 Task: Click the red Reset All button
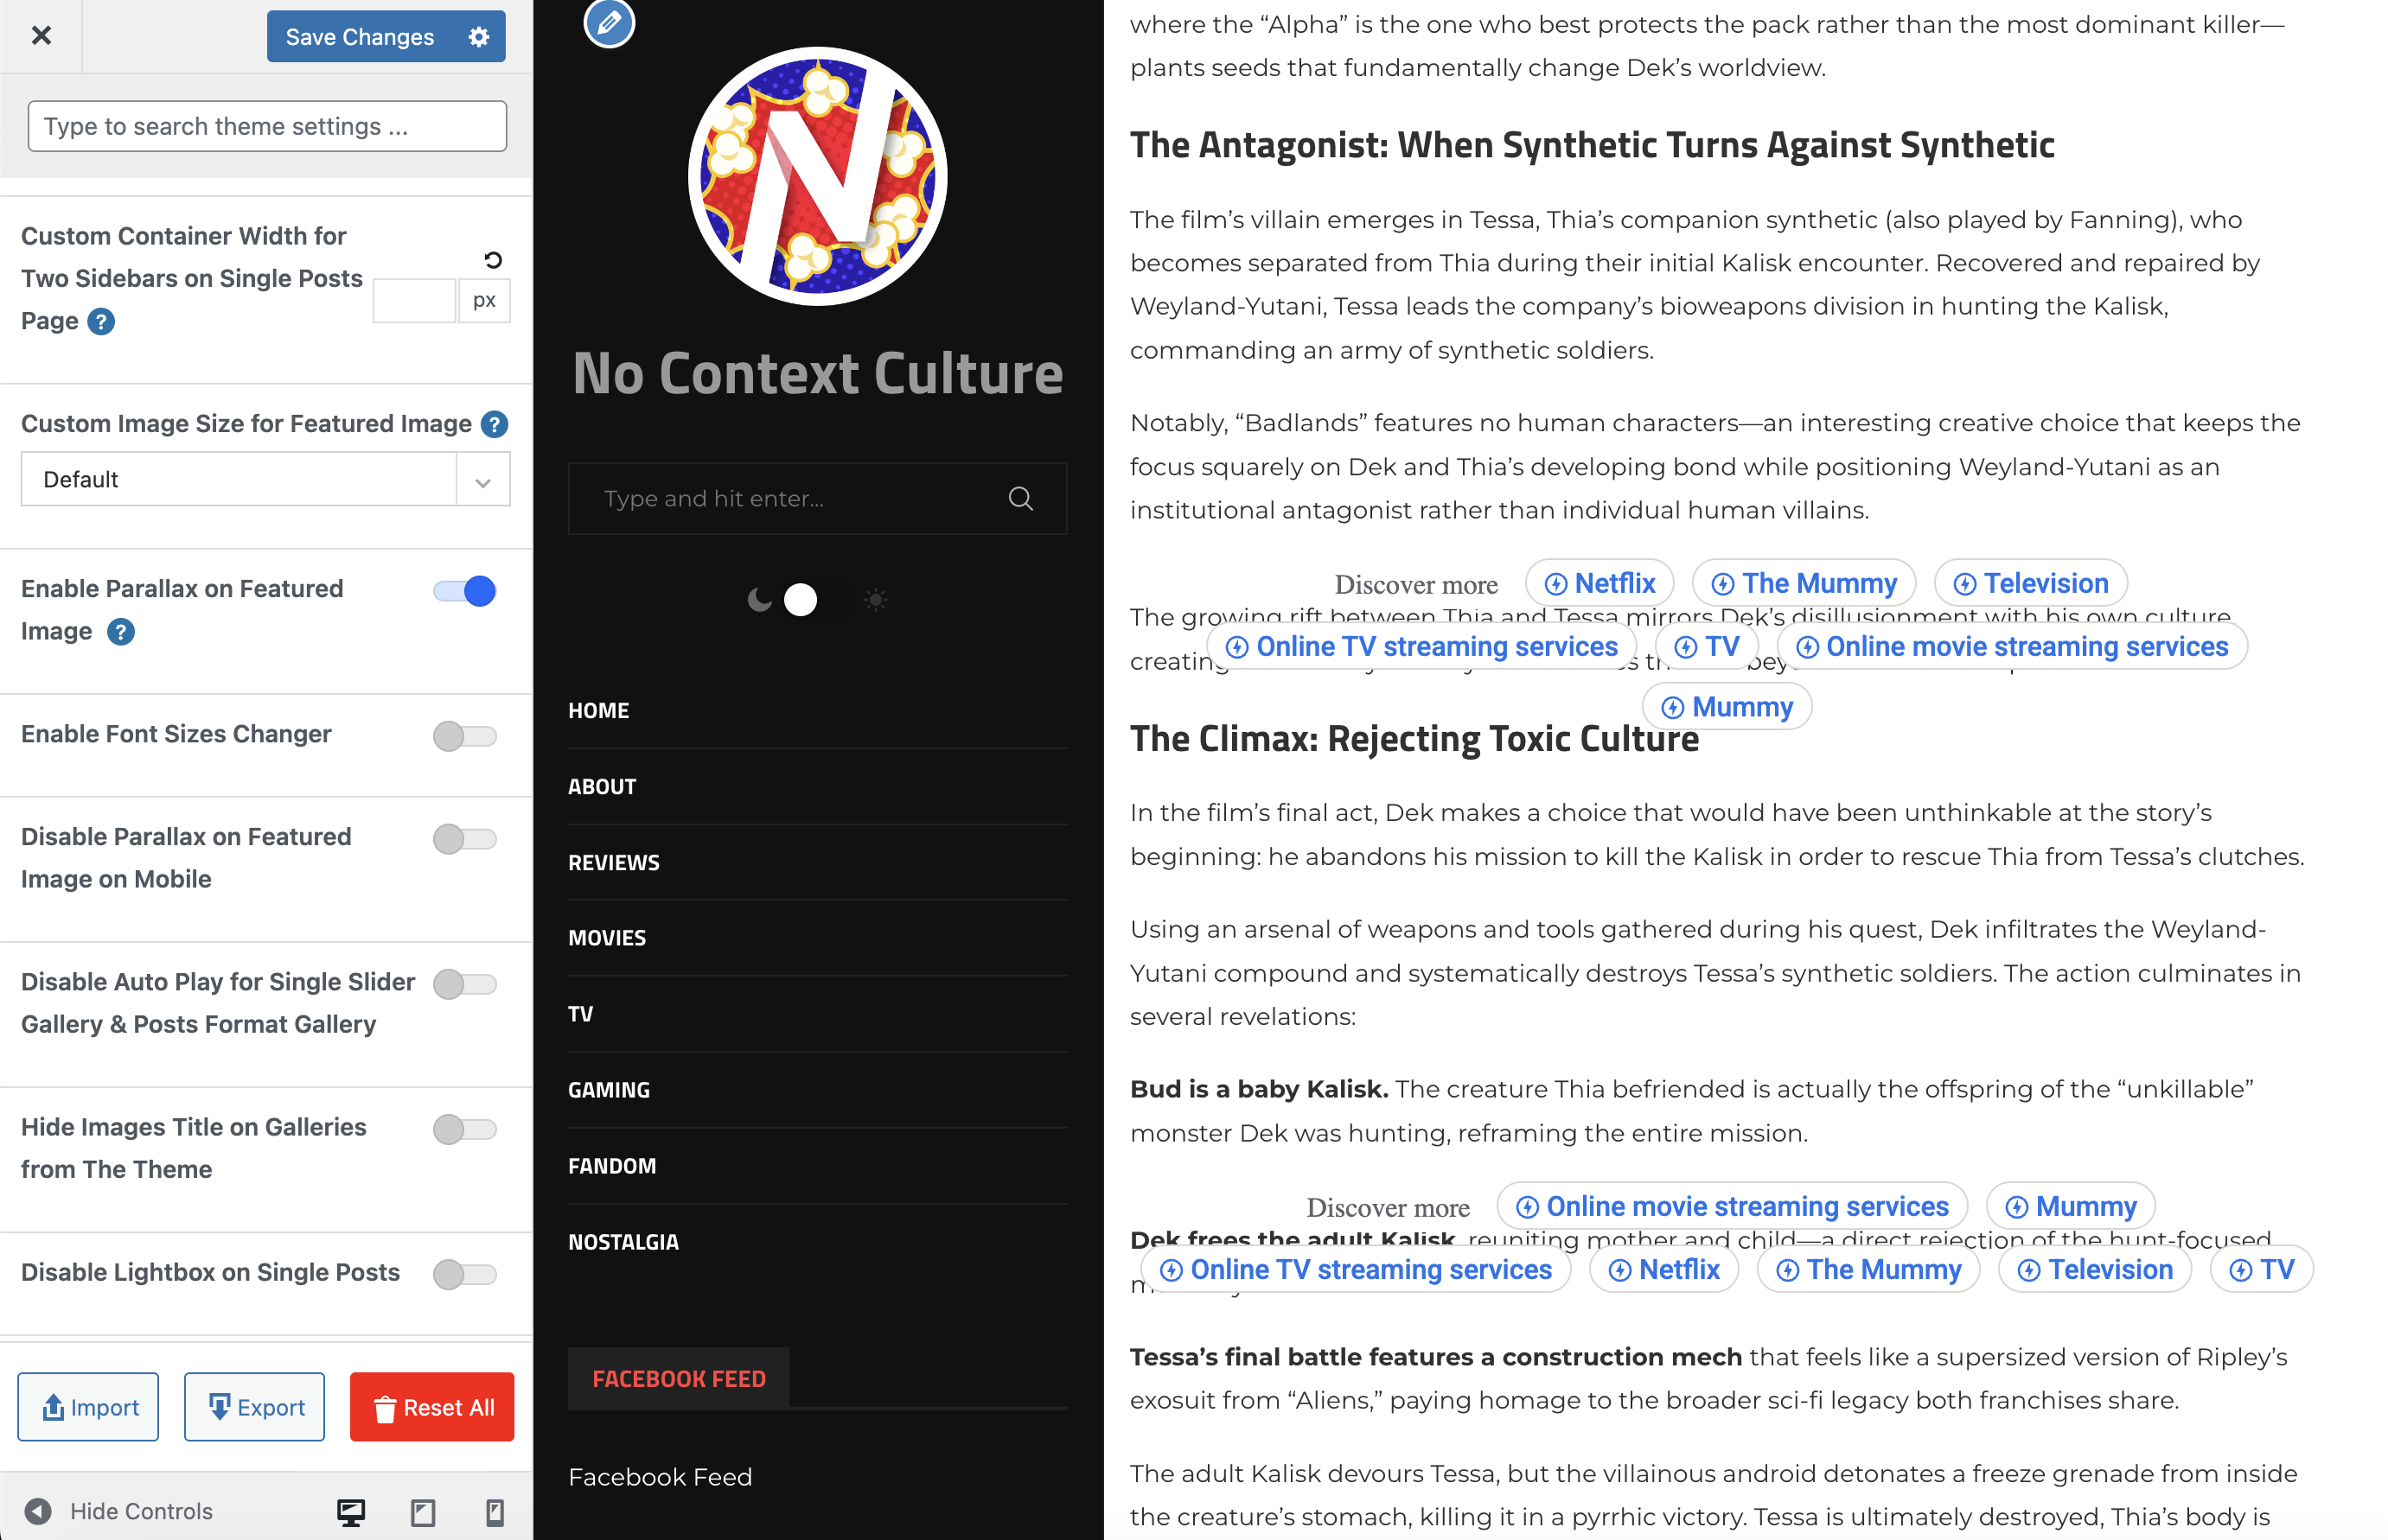(x=431, y=1406)
